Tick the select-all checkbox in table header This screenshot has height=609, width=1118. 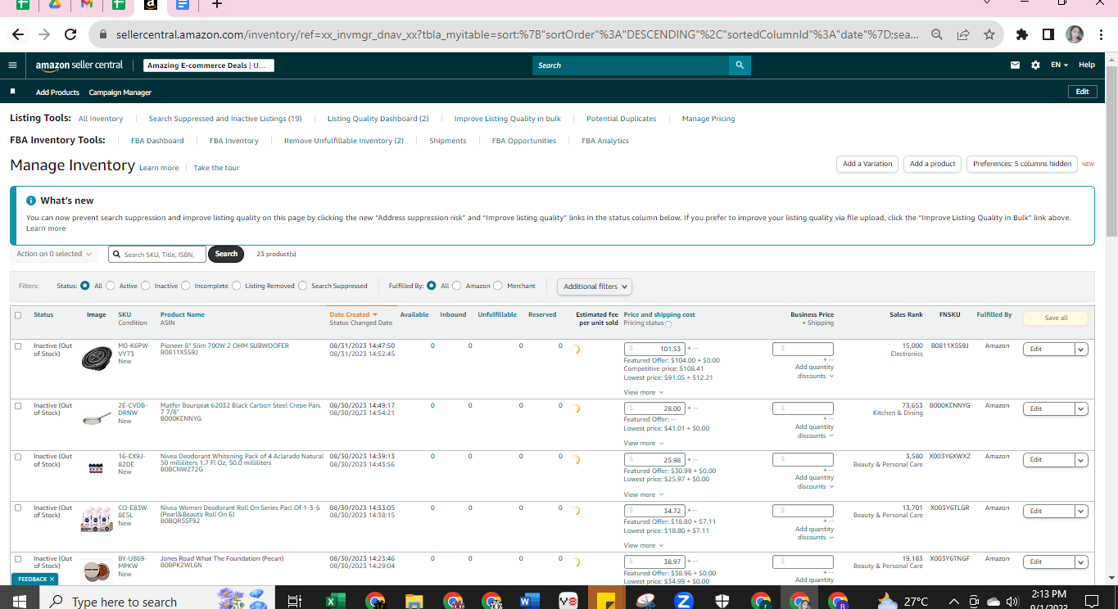(18, 315)
